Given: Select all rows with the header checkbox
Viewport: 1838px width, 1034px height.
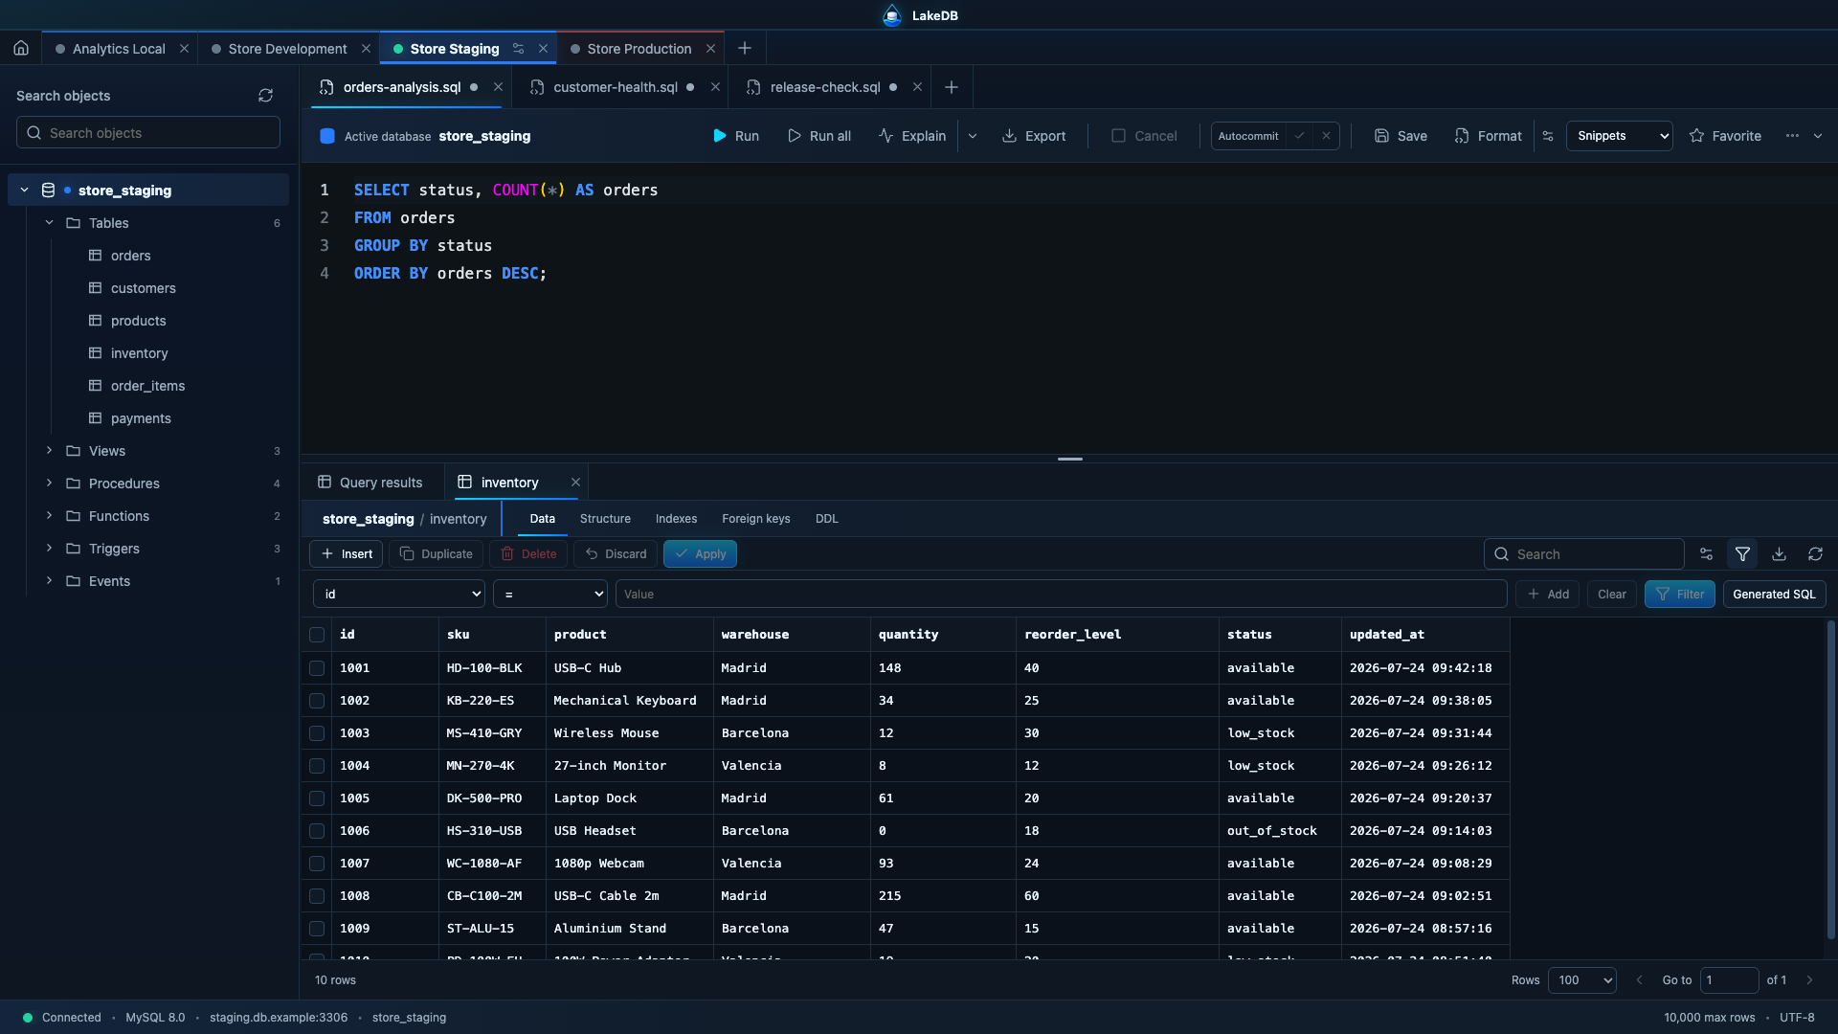Looking at the screenshot, I should [x=317, y=635].
